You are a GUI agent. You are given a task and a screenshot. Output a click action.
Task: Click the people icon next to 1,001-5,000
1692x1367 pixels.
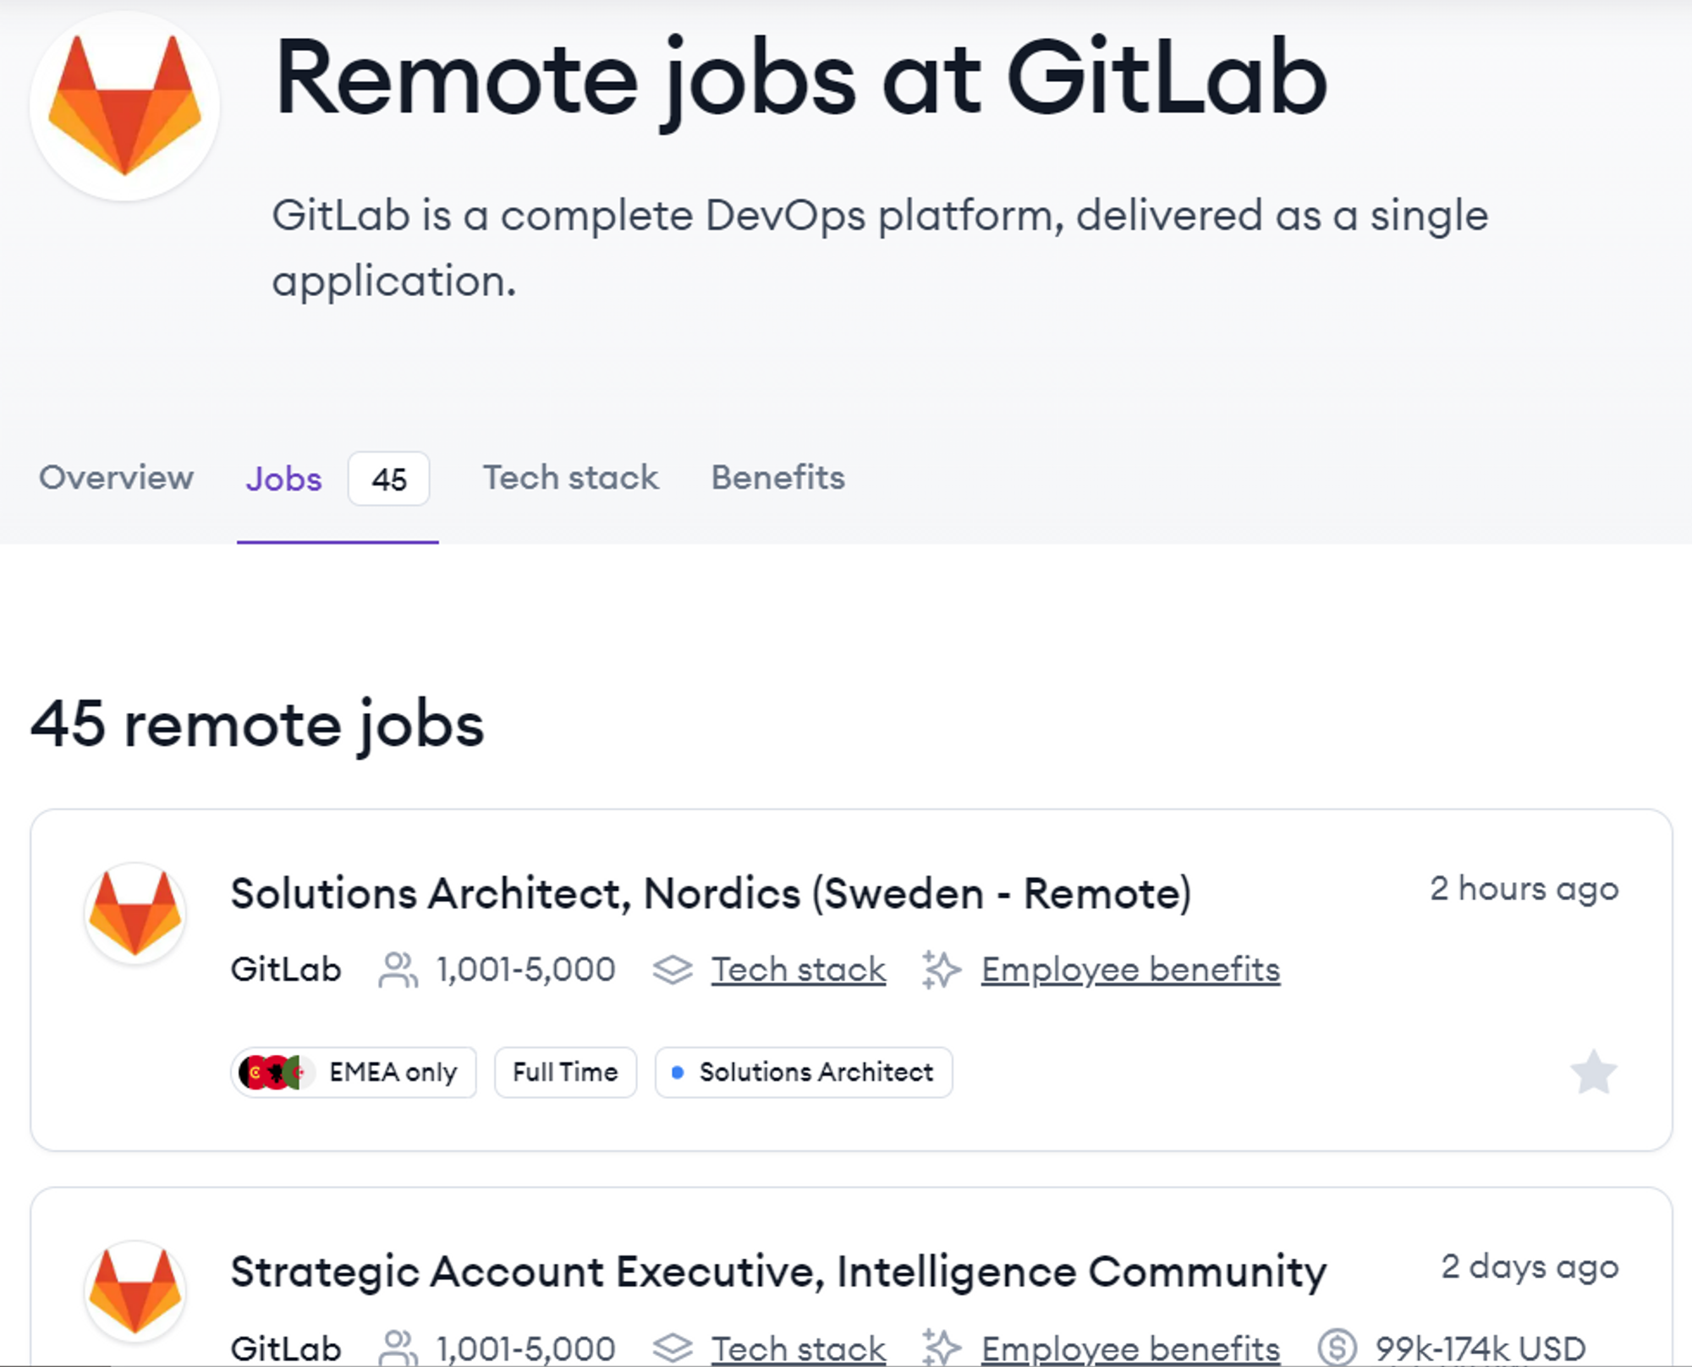point(398,969)
